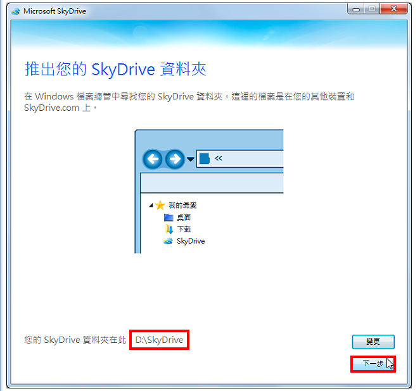The width and height of the screenshot is (420, 391).
Task: Click the Microsoft SkyDrive cloud icon in title bar
Action: [x=16, y=11]
